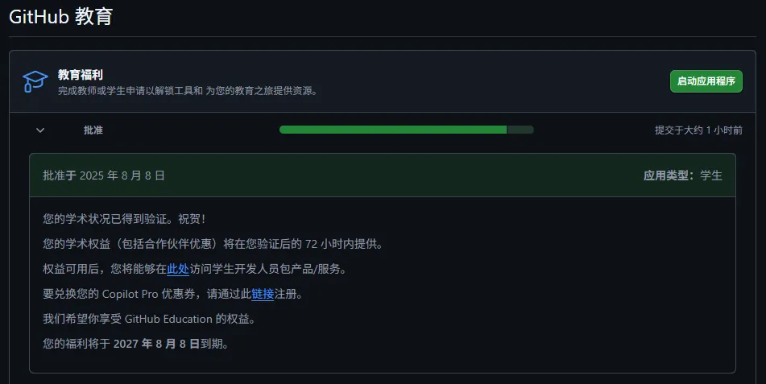Click the green filled progress bar
The width and height of the screenshot is (766, 384).
coord(392,130)
